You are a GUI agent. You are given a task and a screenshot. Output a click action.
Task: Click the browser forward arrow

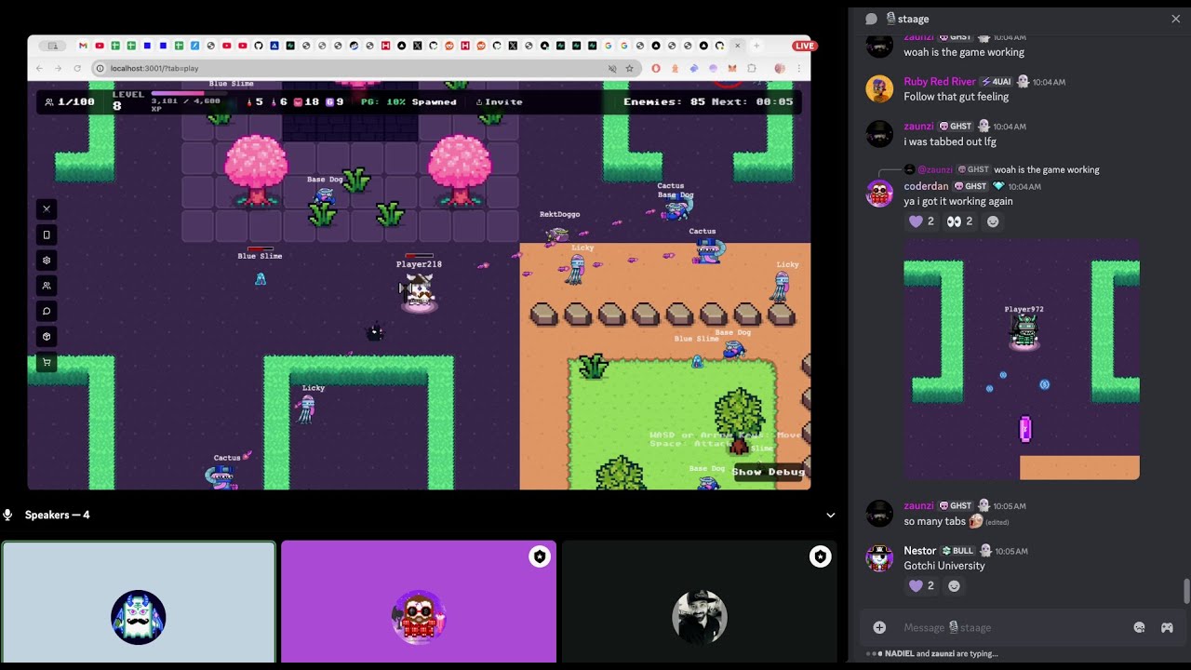58,68
